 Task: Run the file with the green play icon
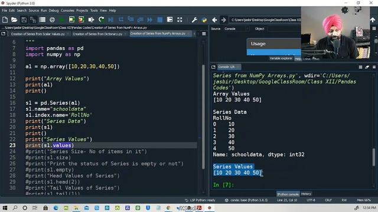61,19
